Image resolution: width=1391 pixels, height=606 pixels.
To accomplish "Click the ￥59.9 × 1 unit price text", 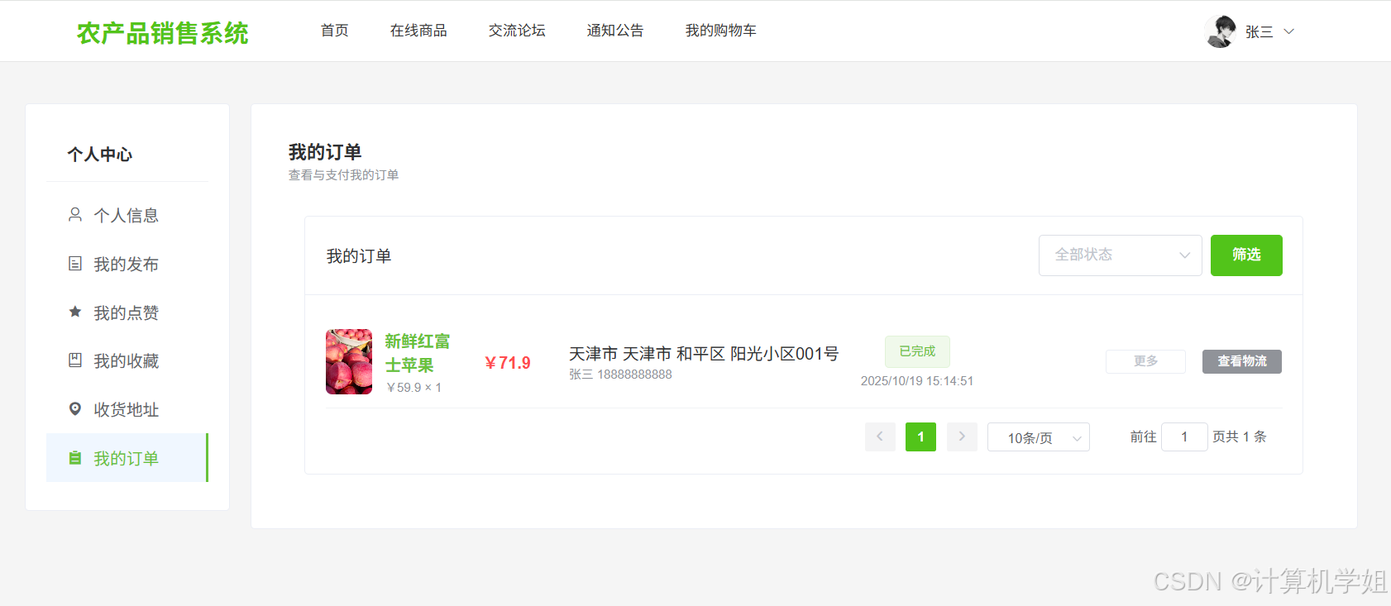I will (413, 388).
